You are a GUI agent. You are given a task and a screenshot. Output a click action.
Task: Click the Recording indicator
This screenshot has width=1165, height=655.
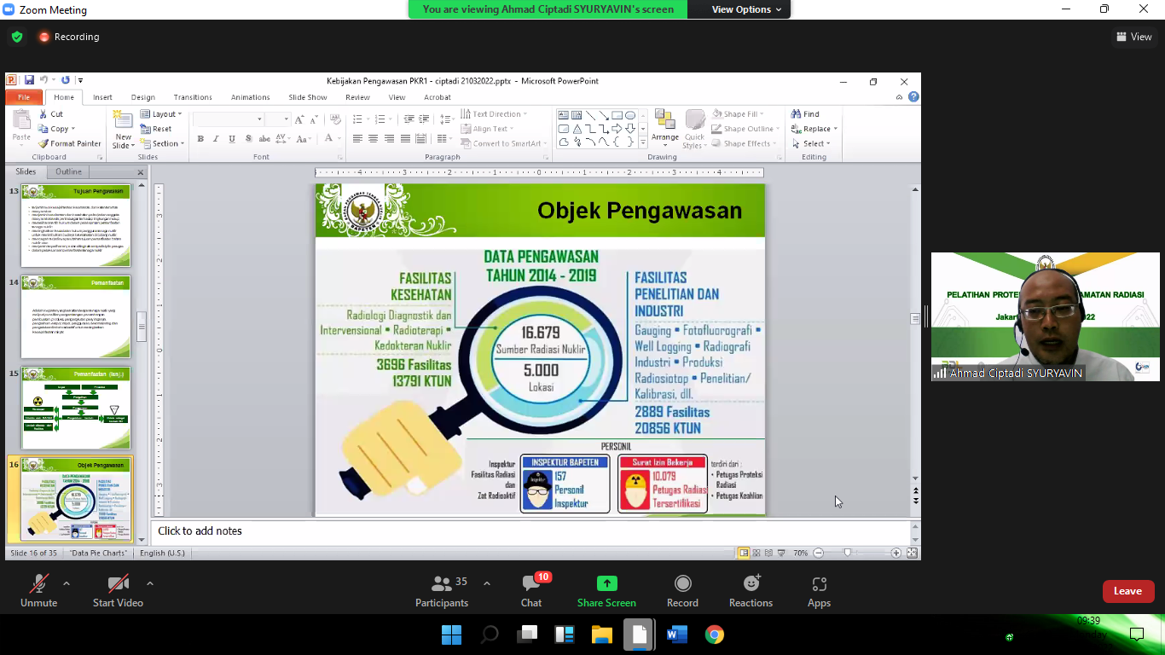click(x=69, y=37)
